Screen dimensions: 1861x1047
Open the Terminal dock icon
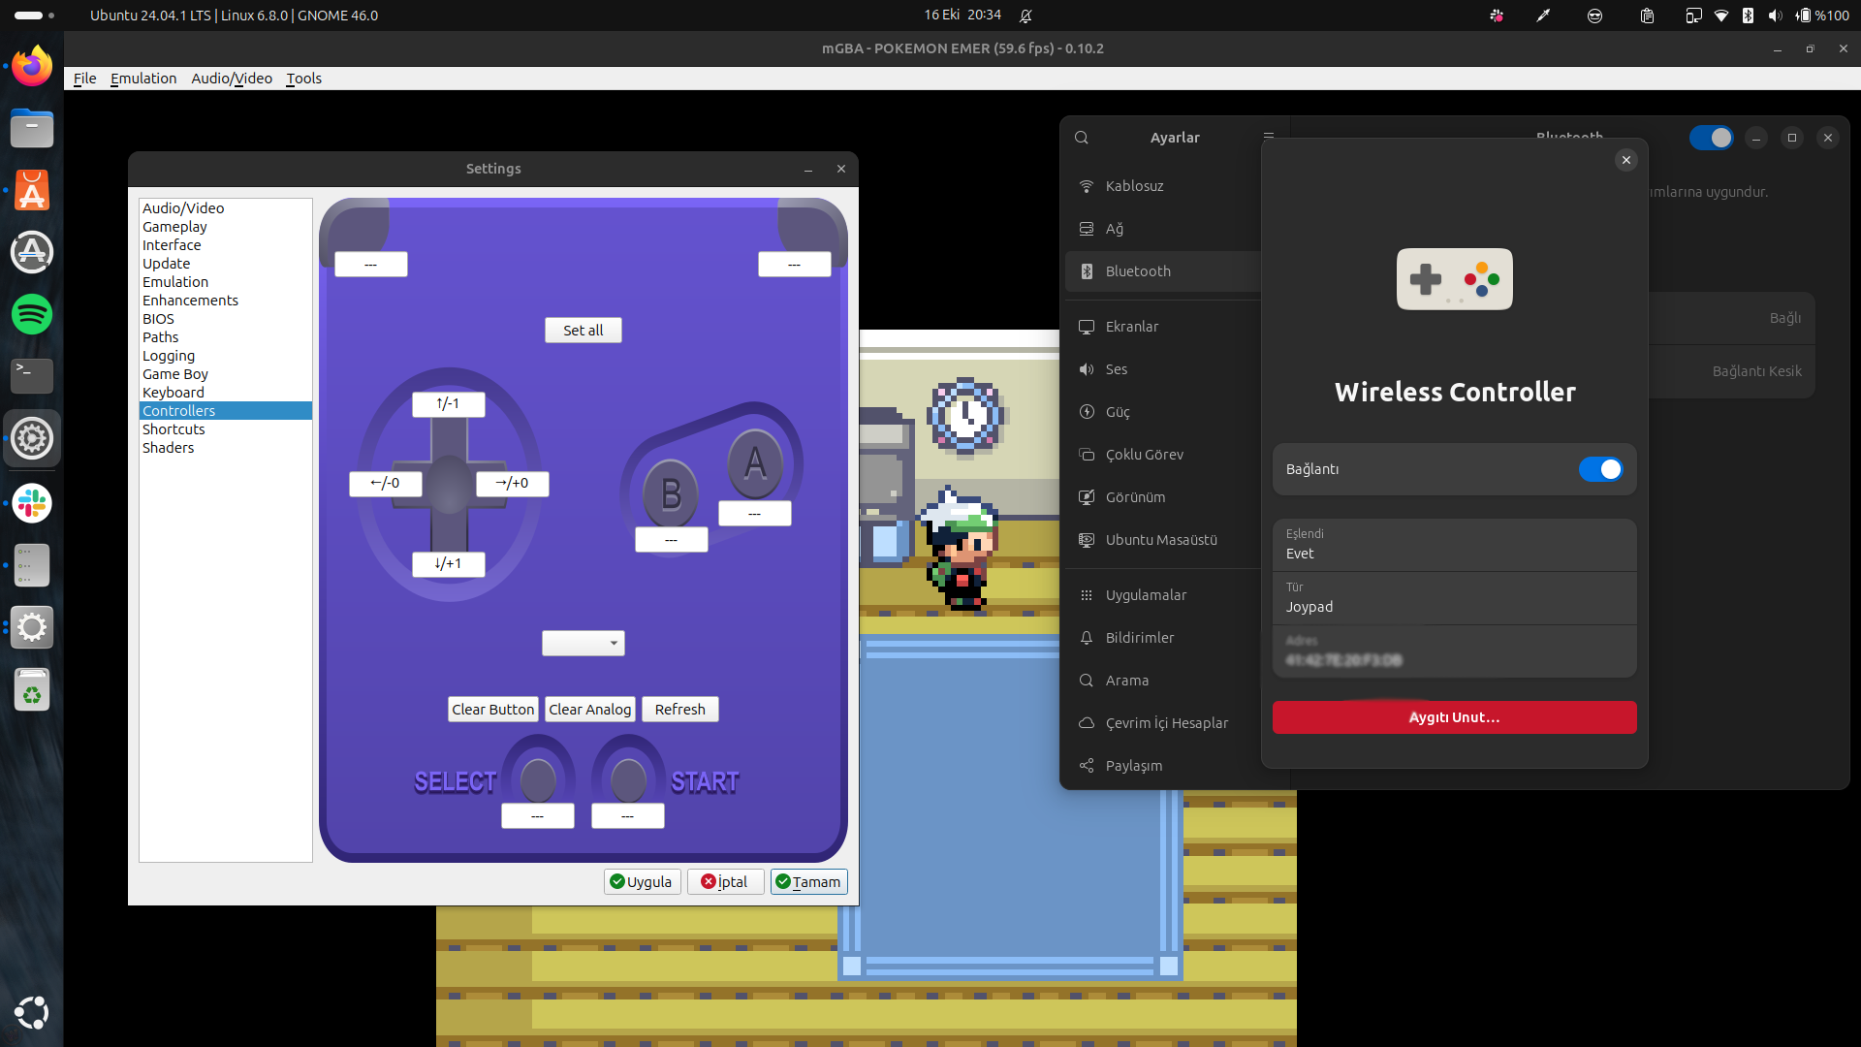(x=32, y=374)
